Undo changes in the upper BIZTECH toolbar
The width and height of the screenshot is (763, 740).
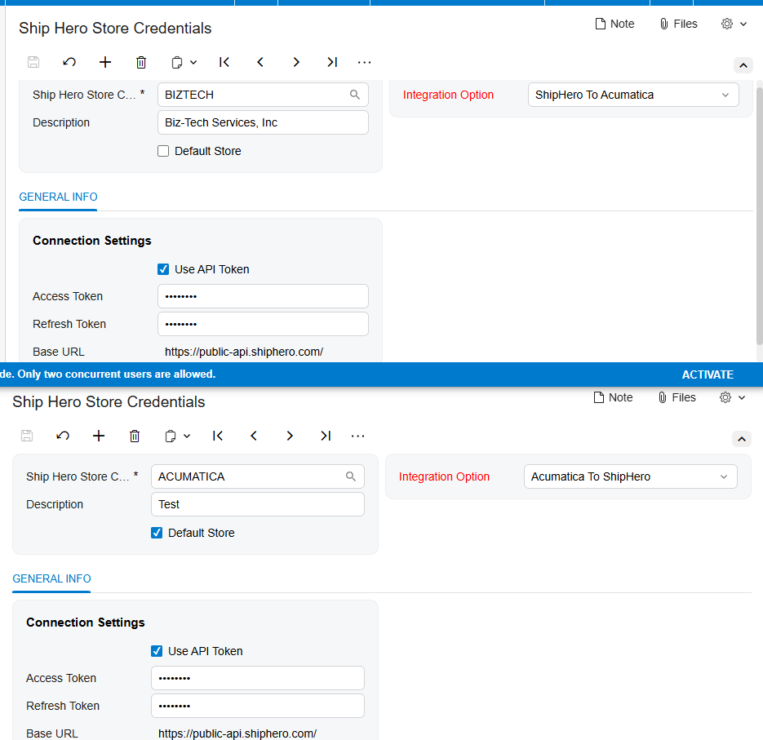tap(69, 62)
